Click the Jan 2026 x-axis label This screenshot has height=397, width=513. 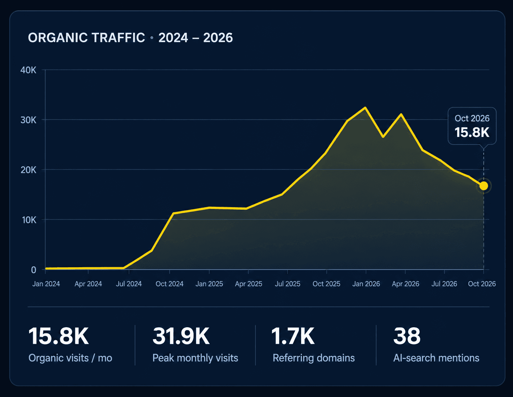point(366,284)
